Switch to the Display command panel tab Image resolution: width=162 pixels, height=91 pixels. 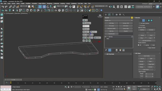pos(120,15)
